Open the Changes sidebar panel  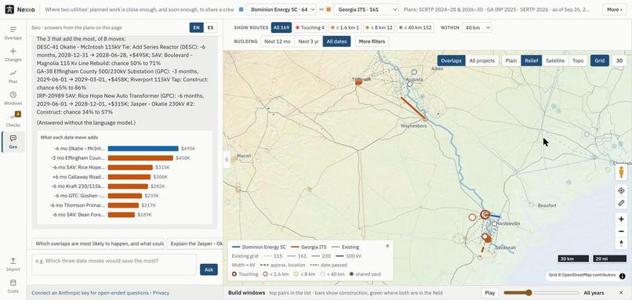tap(13, 55)
